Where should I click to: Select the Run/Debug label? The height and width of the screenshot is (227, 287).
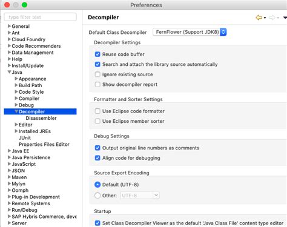pos(24,210)
